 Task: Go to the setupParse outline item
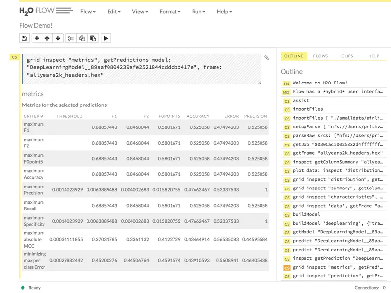pyautogui.click(x=338, y=126)
